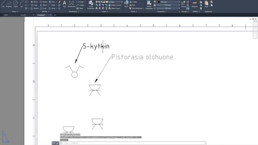Click the Group tool
258x145 pixels.
click(x=183, y=4)
